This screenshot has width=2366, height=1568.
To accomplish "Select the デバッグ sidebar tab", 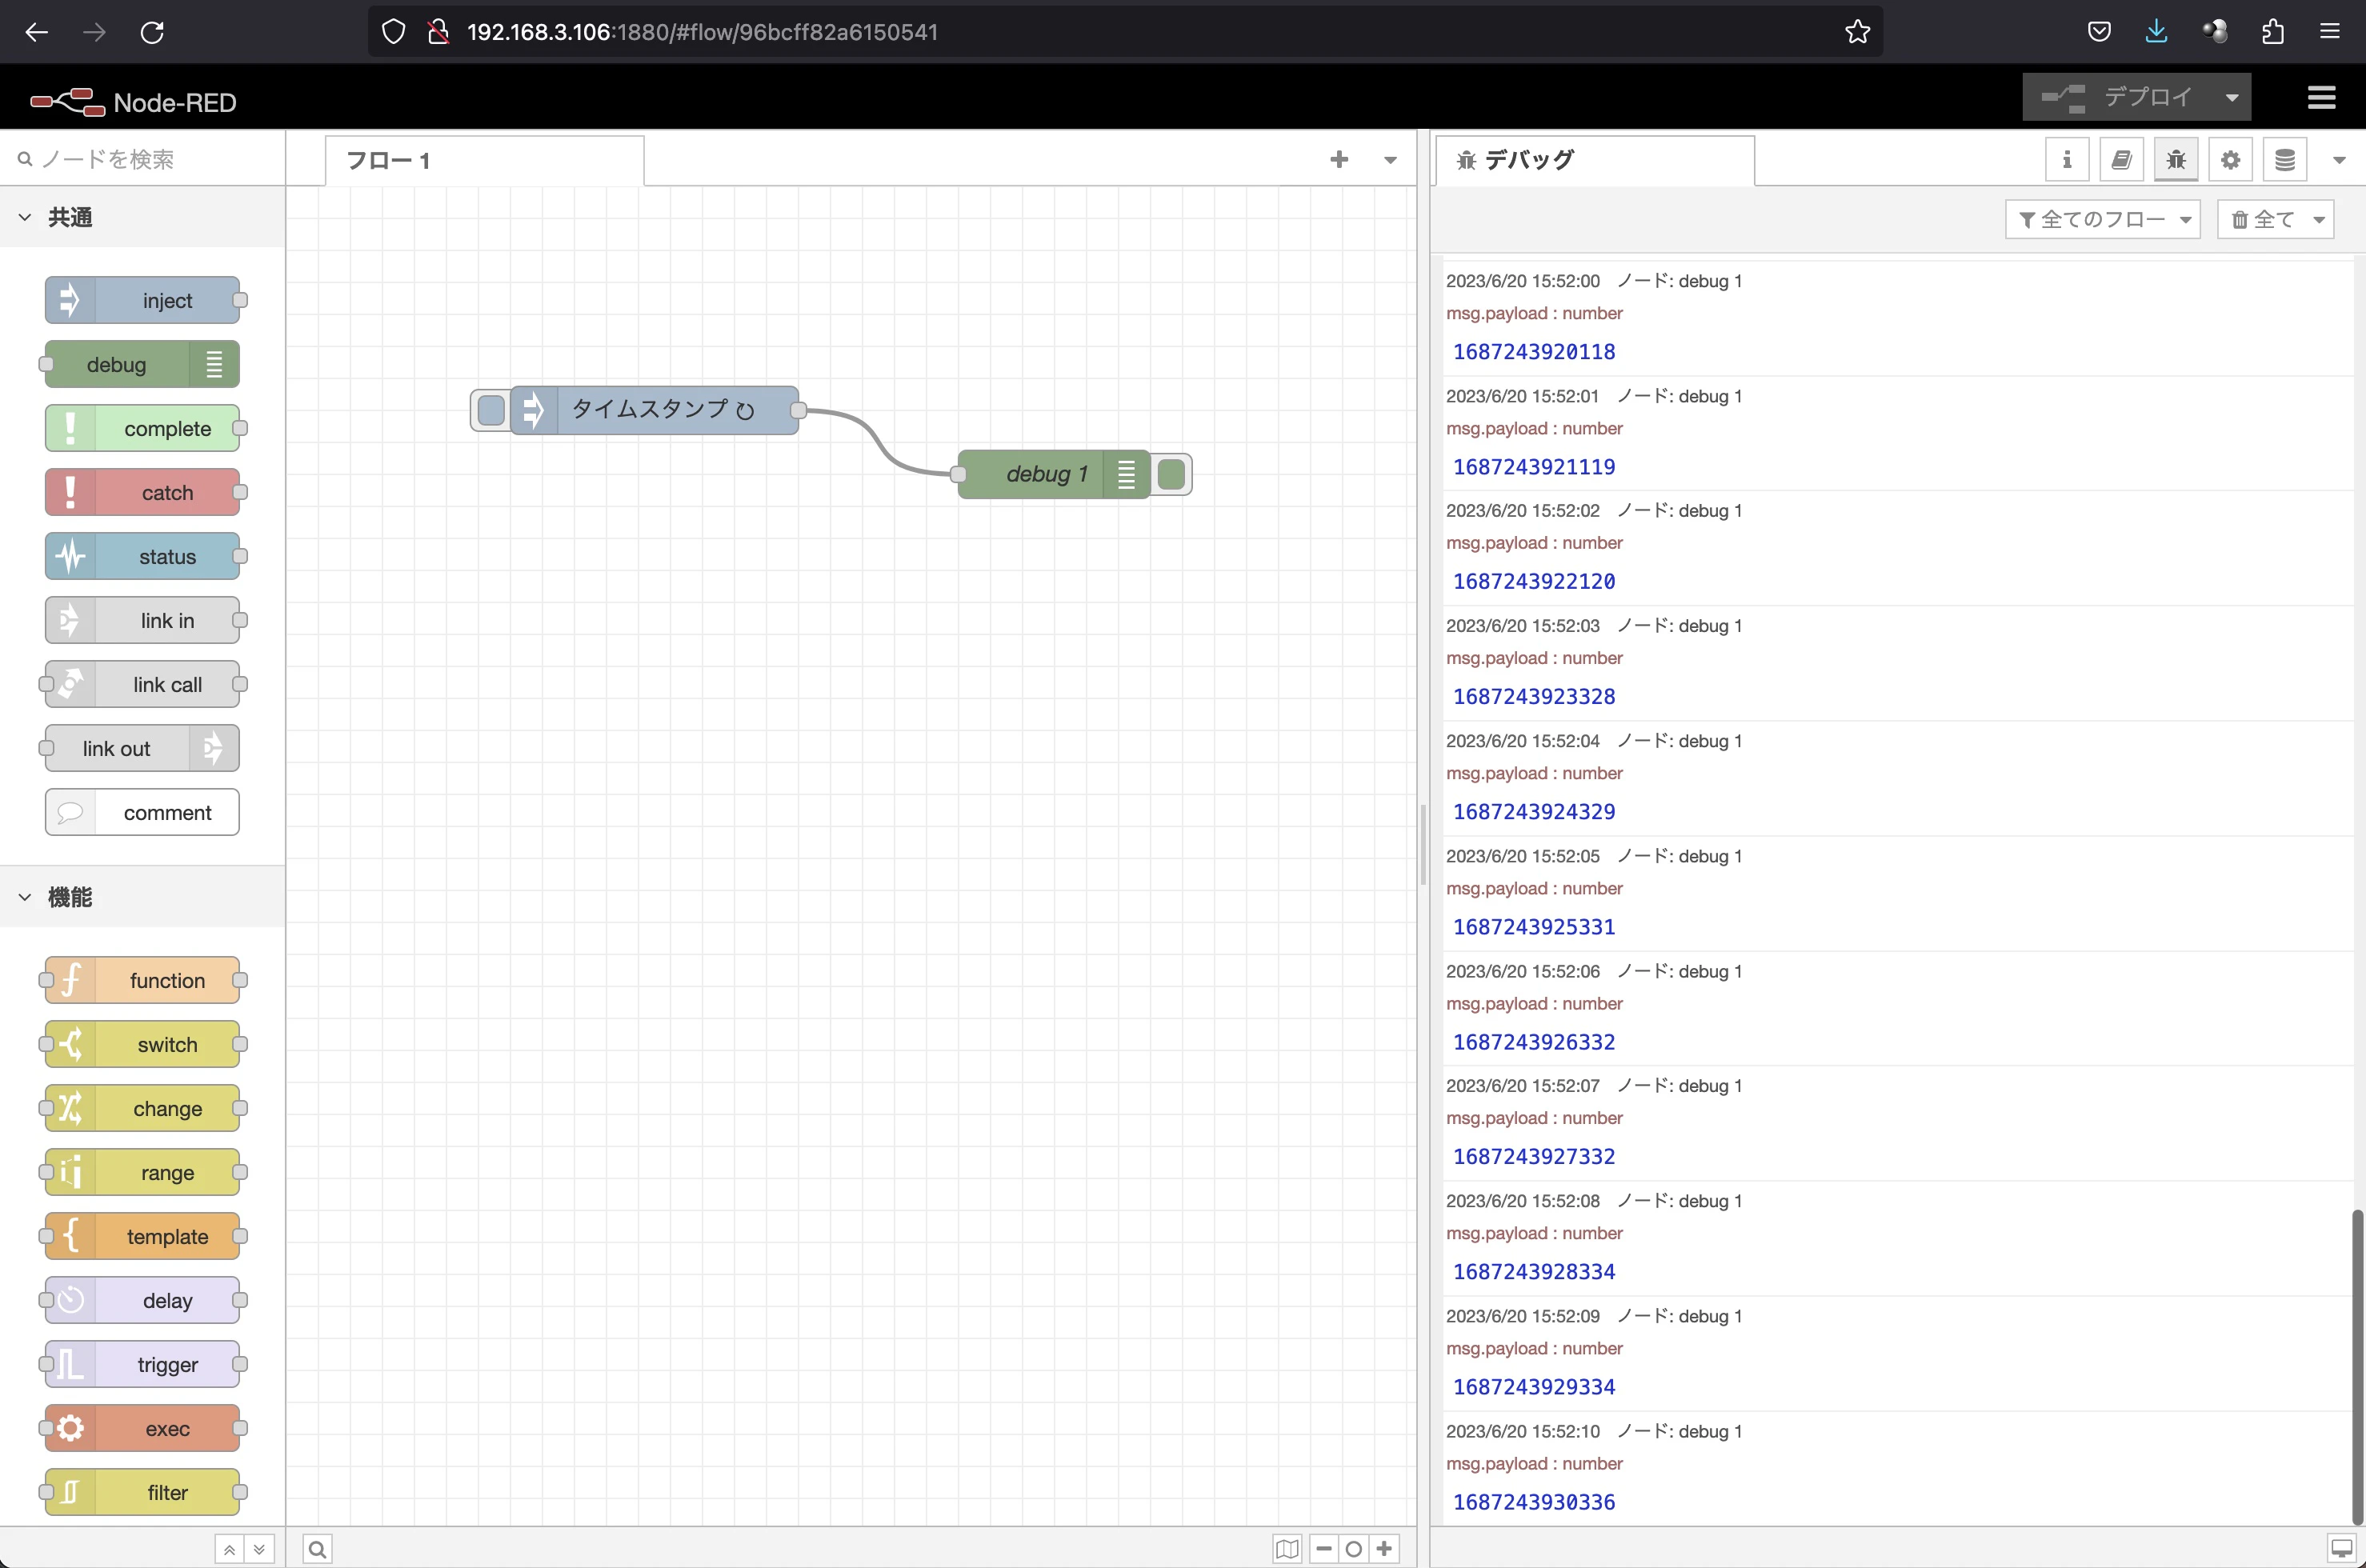I will tap(1595, 160).
